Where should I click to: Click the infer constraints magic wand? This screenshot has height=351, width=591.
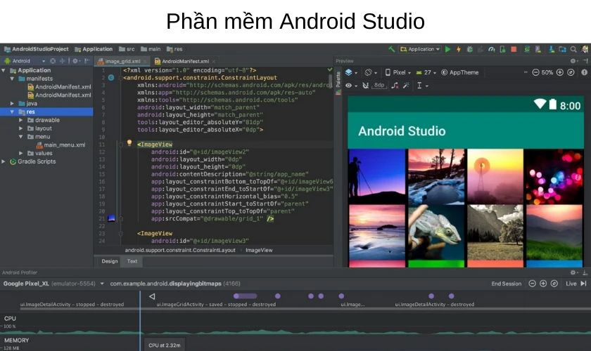coord(406,86)
